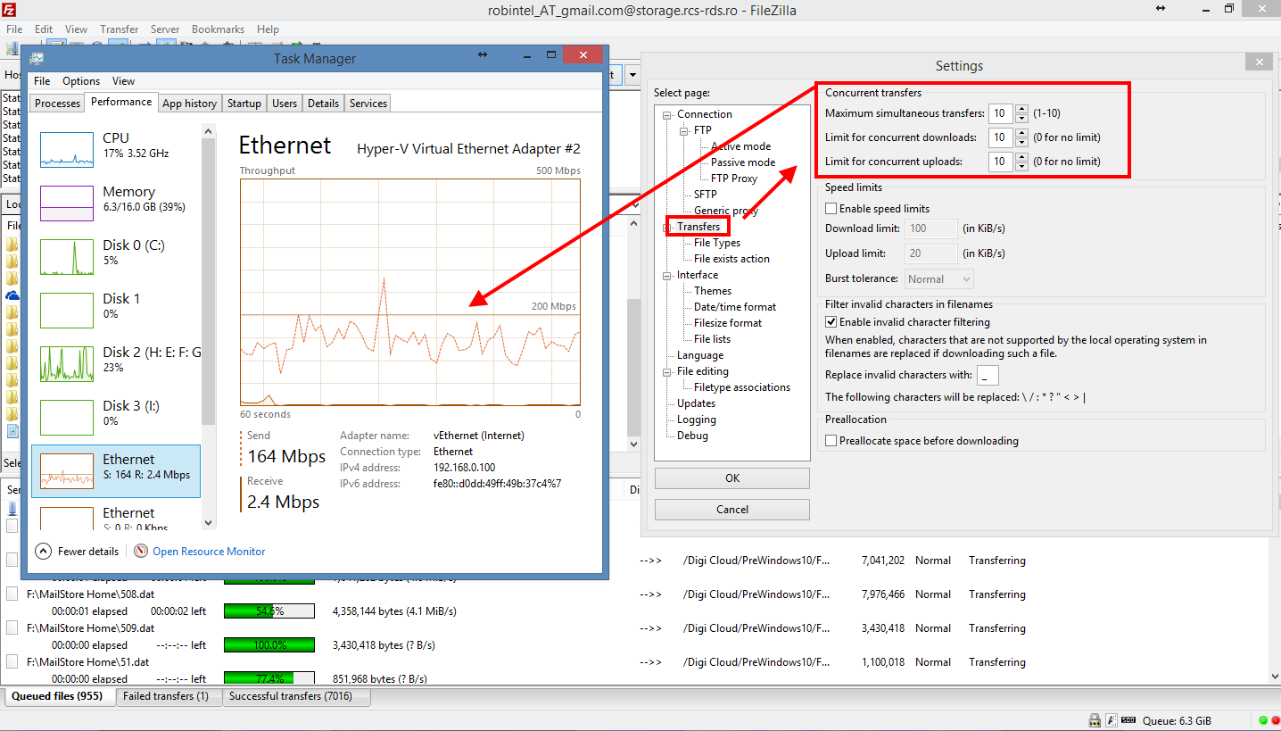The width and height of the screenshot is (1281, 731).
Task: Check the box for 509.dat queue row
Action: 12,628
